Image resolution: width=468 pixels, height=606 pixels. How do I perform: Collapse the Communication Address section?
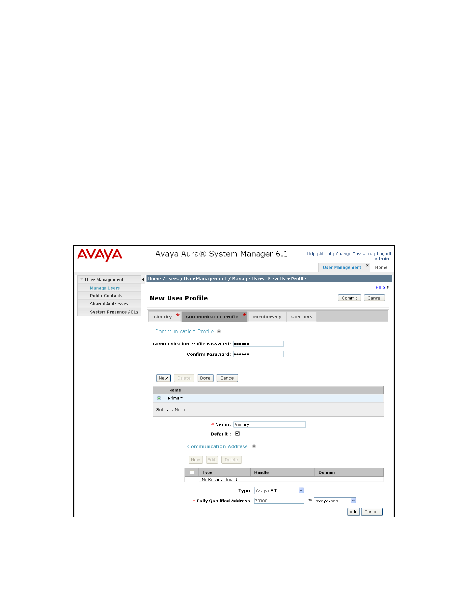tap(254, 446)
